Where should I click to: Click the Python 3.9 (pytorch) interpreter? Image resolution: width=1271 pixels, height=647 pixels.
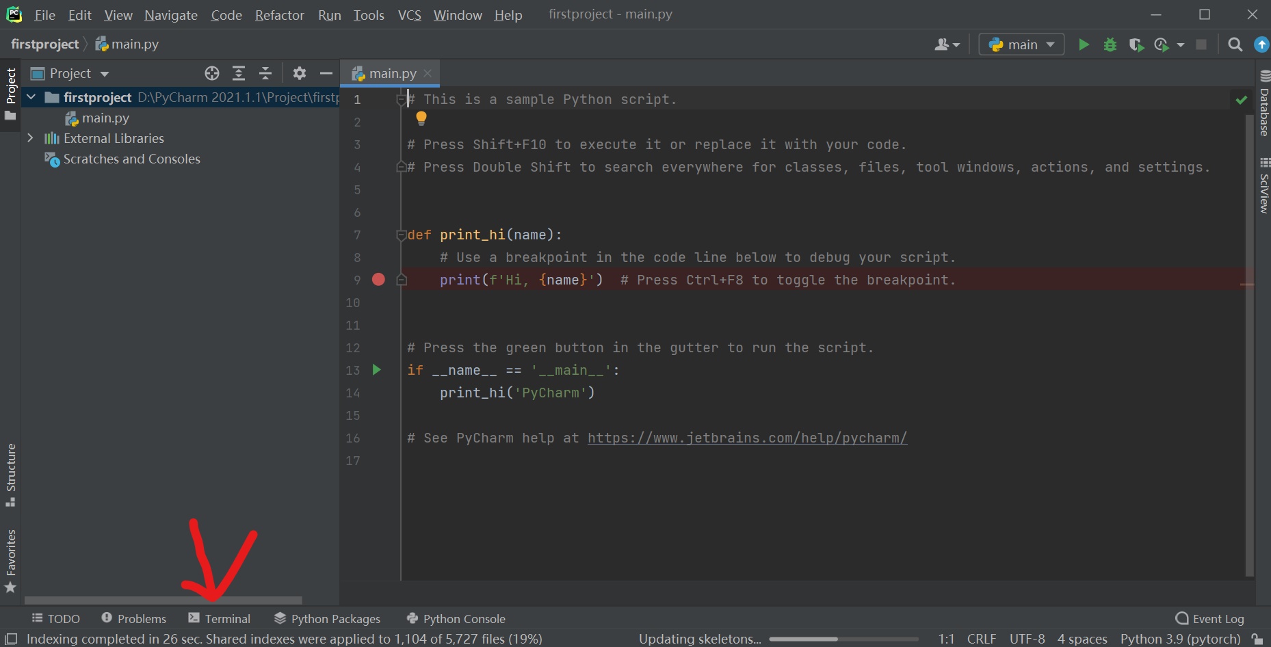point(1180,639)
